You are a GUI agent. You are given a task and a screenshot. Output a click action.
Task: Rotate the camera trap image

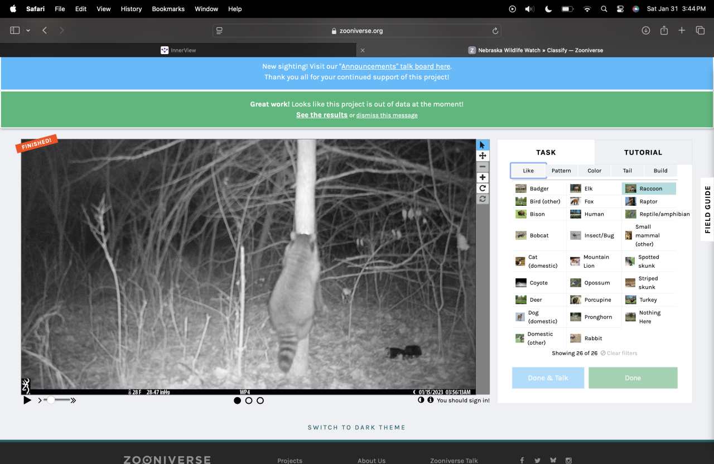pos(483,188)
